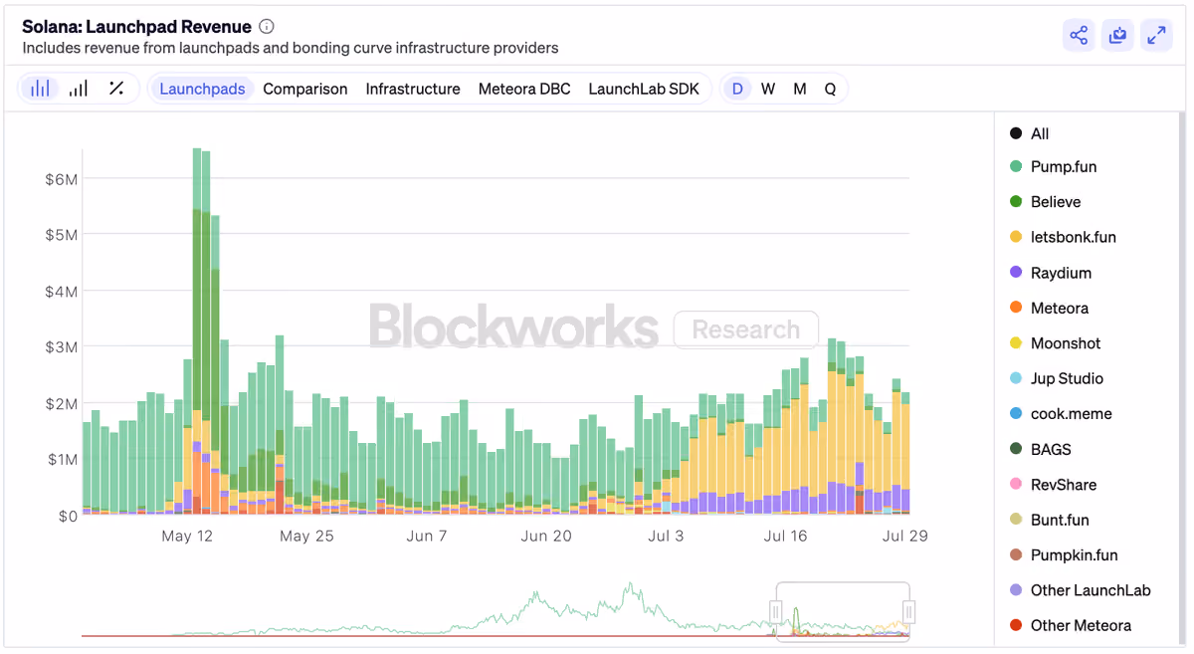Select the Comparison tab
This screenshot has width=1194, height=654.
pyautogui.click(x=305, y=89)
